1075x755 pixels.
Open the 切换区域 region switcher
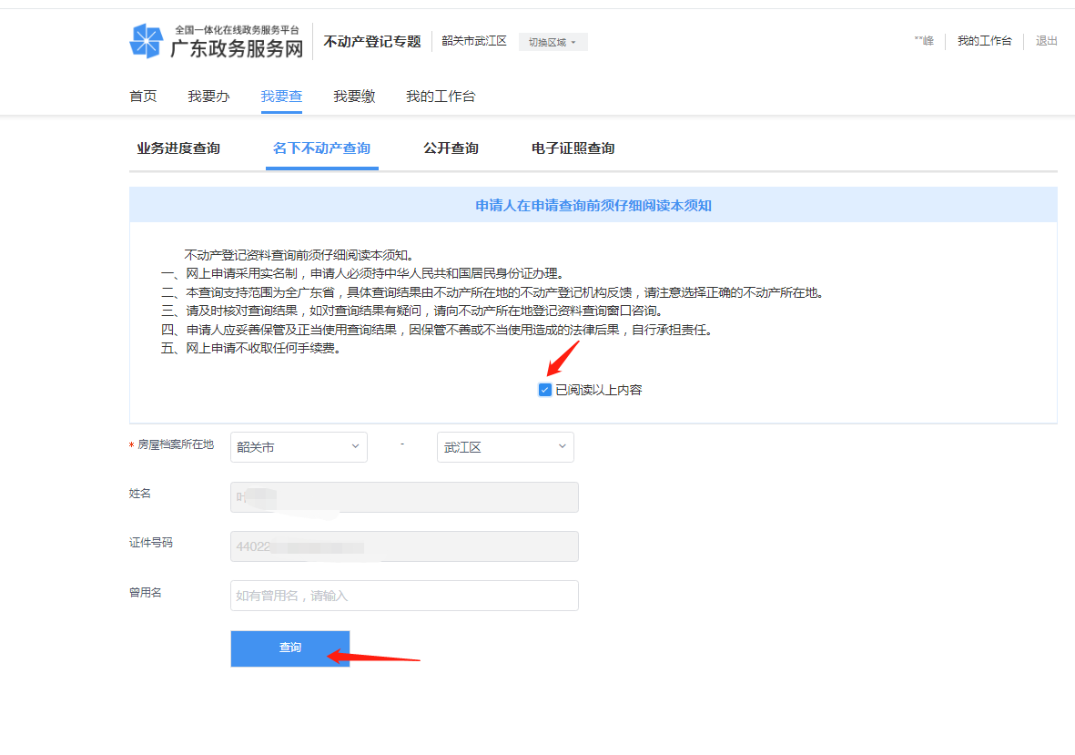point(553,42)
